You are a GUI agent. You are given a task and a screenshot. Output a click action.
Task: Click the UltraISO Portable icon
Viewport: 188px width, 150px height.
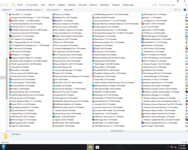click(x=93, y=92)
